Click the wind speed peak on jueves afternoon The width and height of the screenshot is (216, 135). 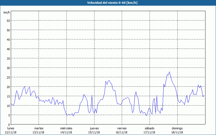[x=109, y=80]
